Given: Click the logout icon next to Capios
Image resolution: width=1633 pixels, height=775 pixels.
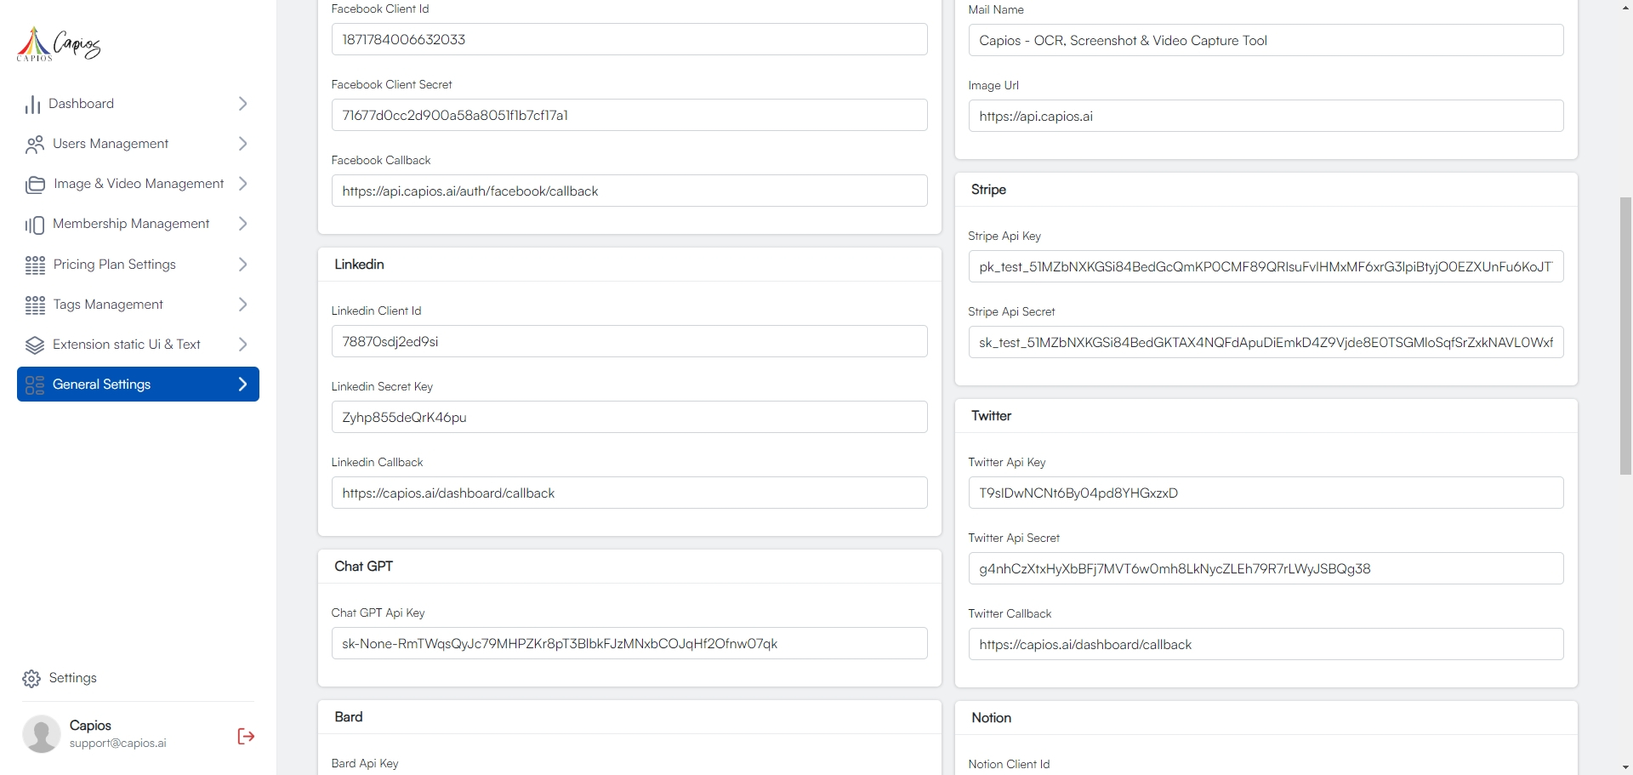Looking at the screenshot, I should [246, 736].
